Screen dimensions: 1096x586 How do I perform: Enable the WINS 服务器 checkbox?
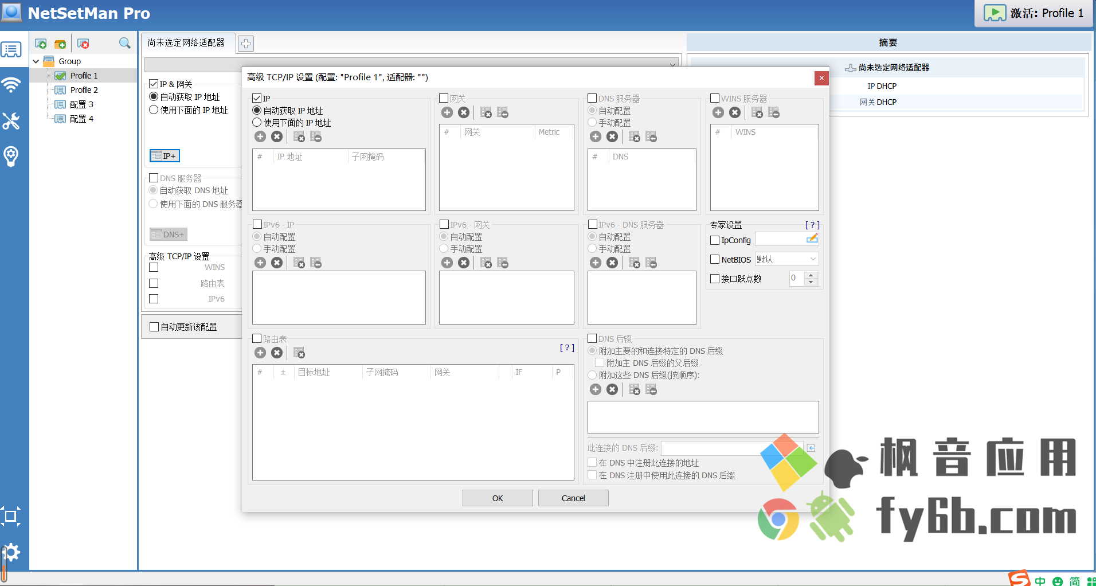pos(715,99)
